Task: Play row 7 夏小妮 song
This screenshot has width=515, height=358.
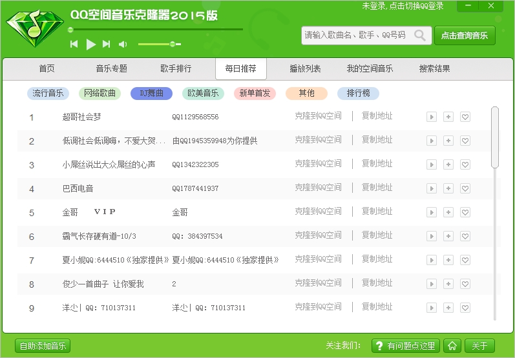Action: [x=432, y=260]
